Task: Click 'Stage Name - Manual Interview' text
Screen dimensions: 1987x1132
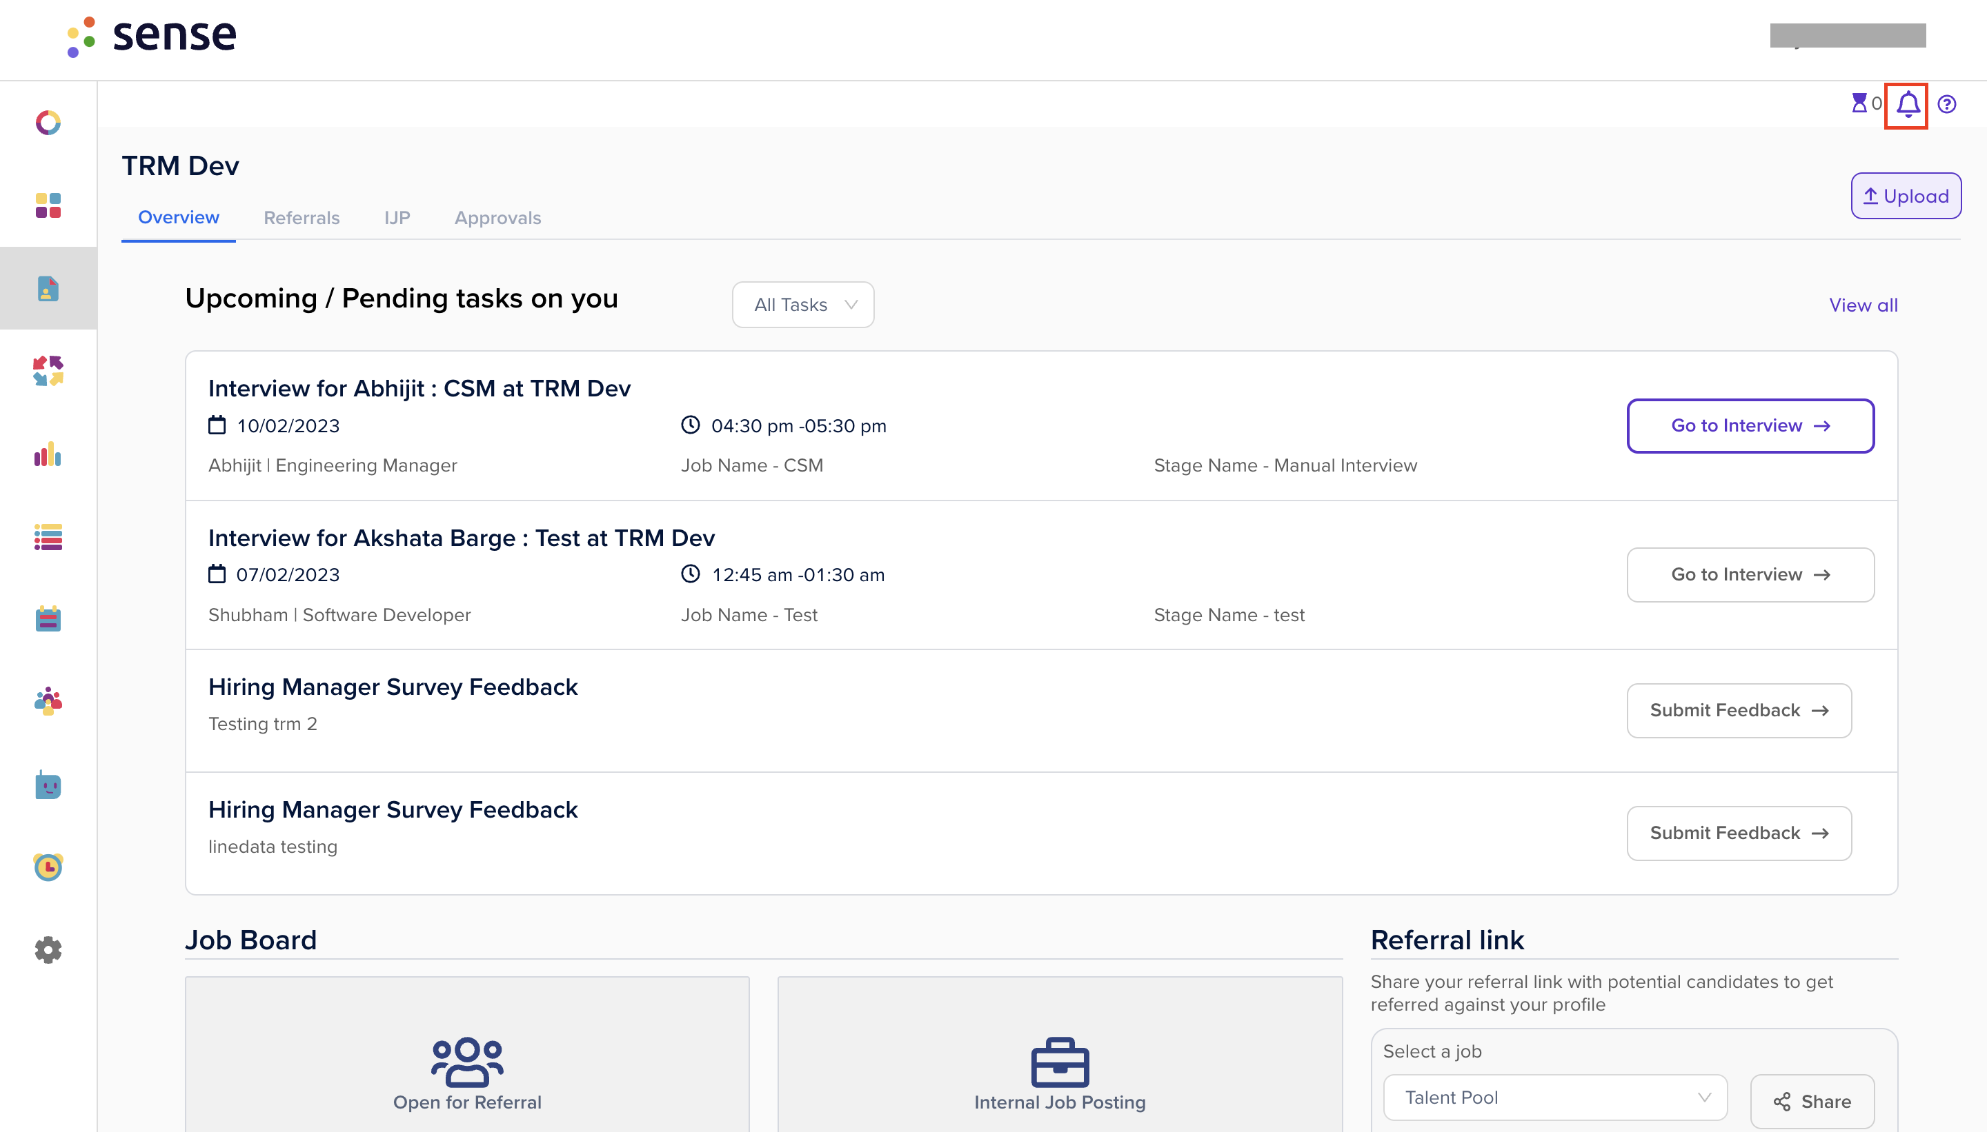Action: [1285, 465]
